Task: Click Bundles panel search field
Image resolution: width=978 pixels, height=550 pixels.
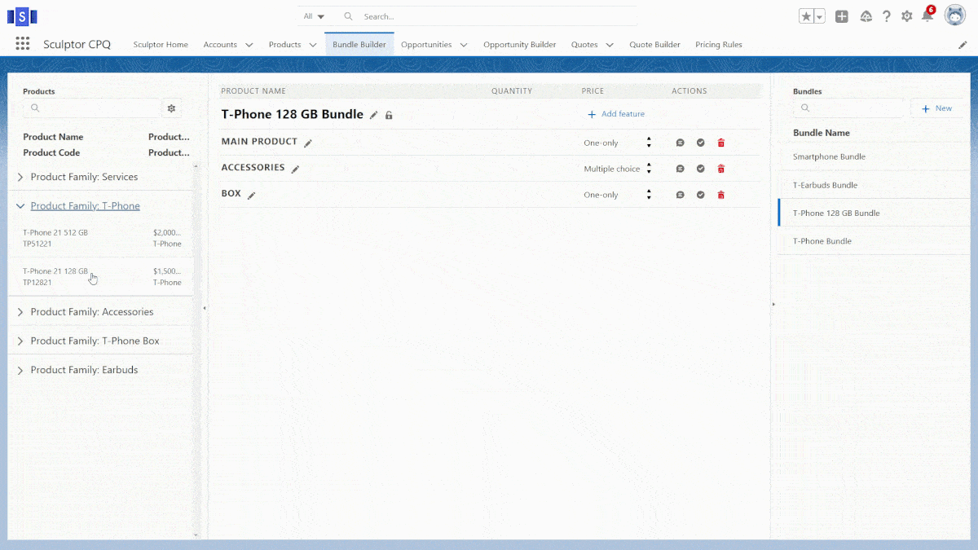Action: click(848, 108)
